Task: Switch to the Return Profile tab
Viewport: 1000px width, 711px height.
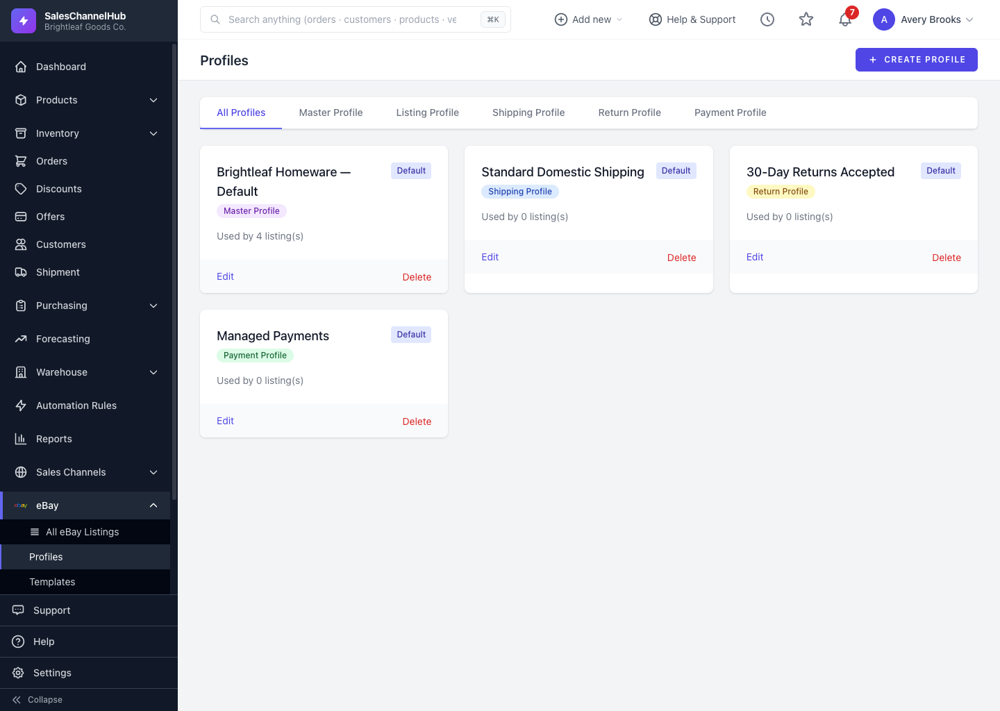Action: point(630,112)
